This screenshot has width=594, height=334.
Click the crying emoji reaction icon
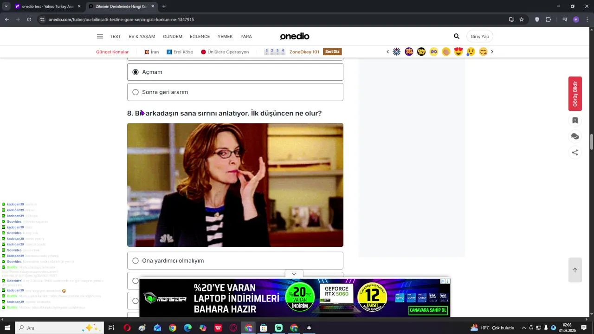coord(471,51)
